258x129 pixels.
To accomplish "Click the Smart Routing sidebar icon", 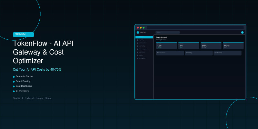I will coord(138,46).
